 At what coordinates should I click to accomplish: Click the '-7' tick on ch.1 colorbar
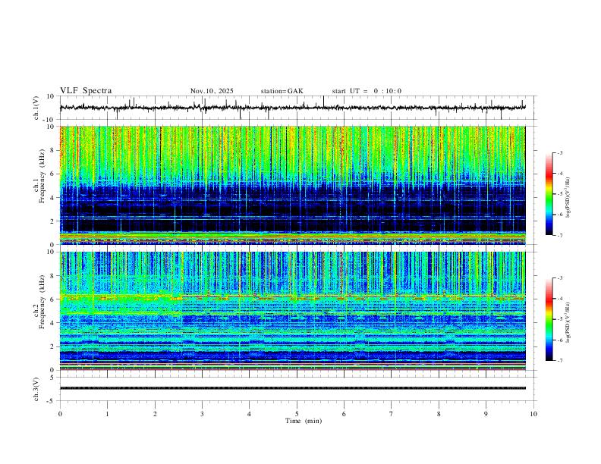(560, 236)
